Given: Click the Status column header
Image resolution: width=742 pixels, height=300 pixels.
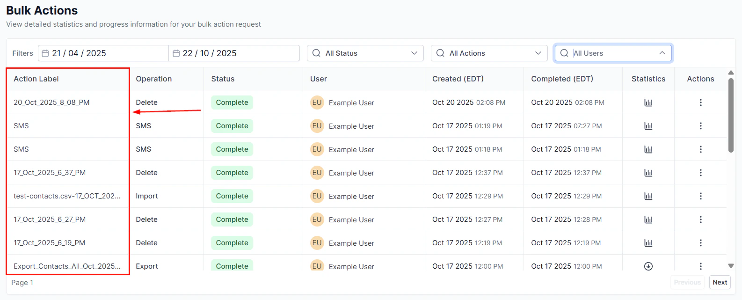Looking at the screenshot, I should click(x=223, y=79).
